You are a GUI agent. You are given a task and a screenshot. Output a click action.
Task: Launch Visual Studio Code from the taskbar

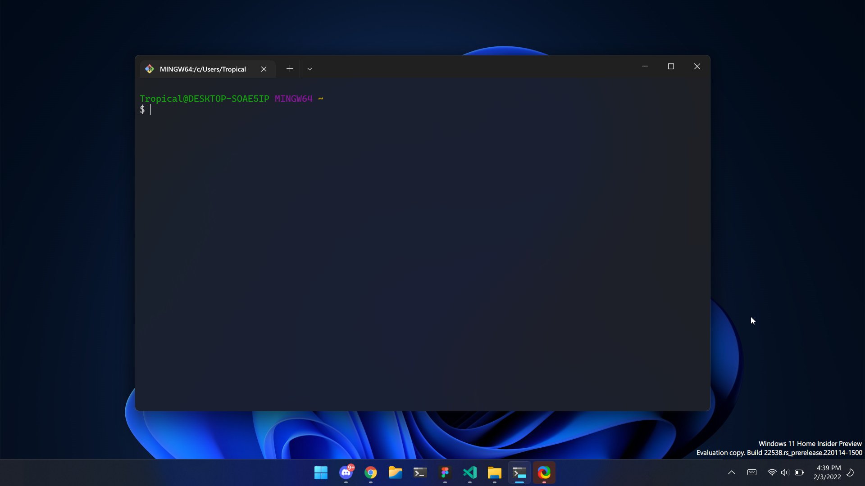click(x=469, y=473)
